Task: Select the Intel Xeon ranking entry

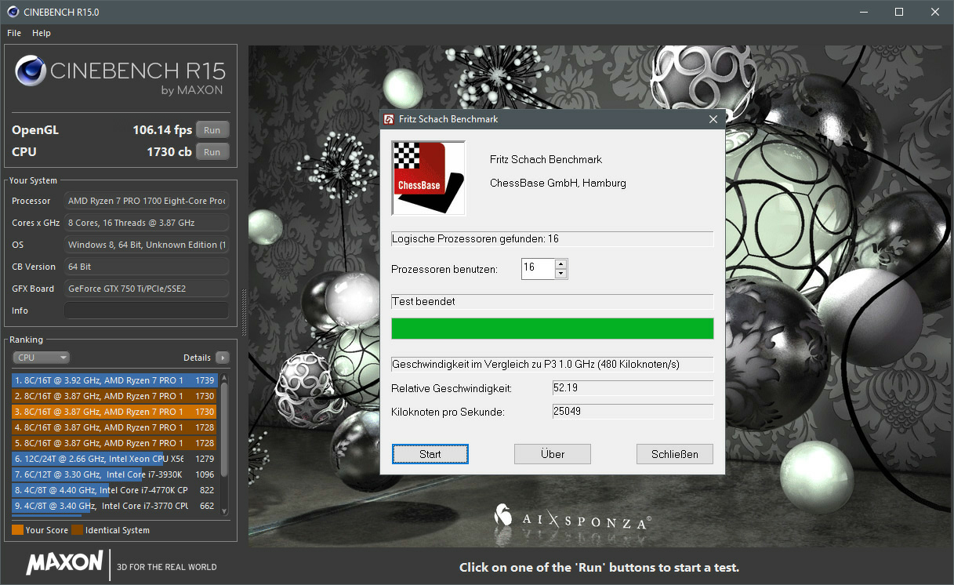Action: (114, 459)
